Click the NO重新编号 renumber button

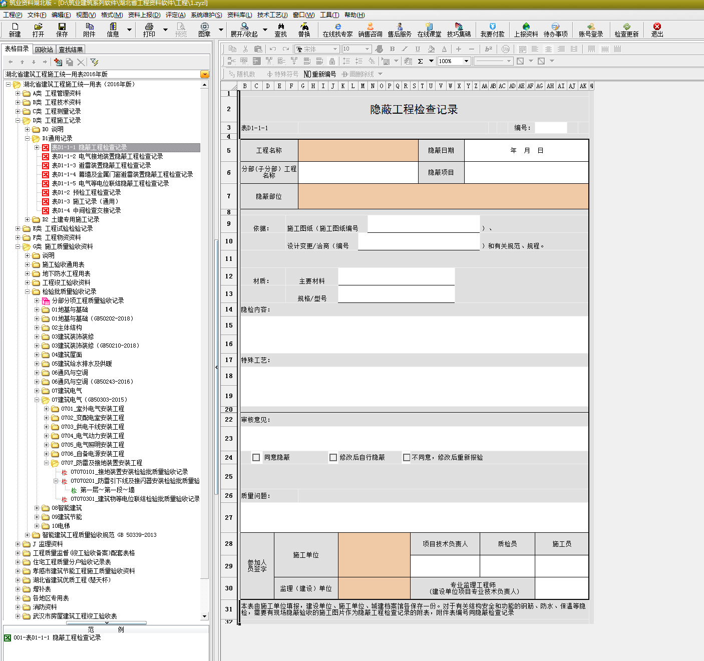[x=320, y=74]
